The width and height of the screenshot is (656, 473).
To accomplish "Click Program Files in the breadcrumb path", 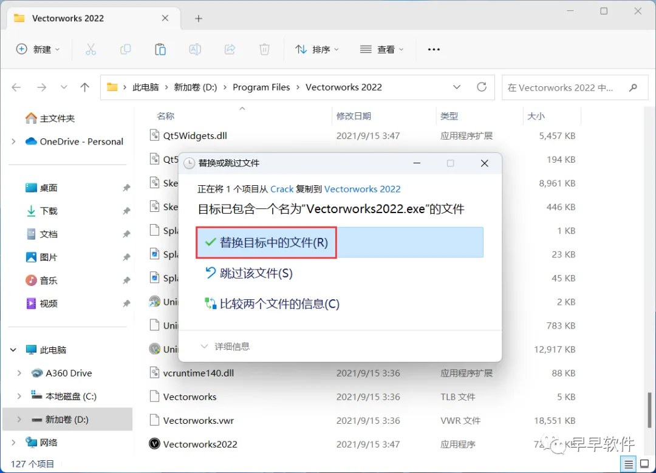I will click(x=261, y=87).
